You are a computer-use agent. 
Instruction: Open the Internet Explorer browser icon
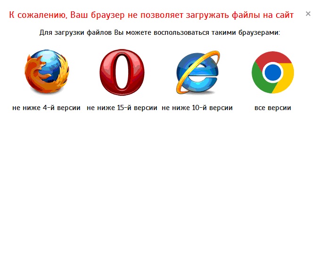pyautogui.click(x=198, y=72)
